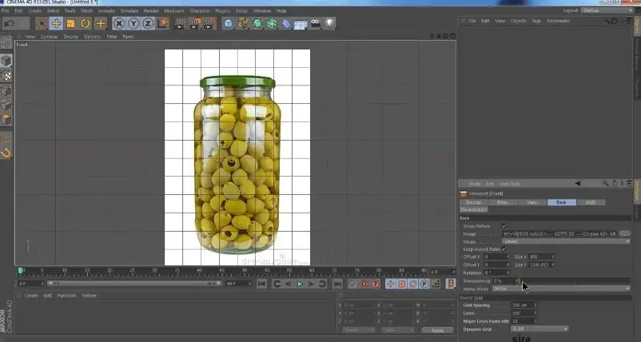Image resolution: width=641 pixels, height=342 pixels.
Task: Open the spline pen tool icon
Action: [243, 23]
